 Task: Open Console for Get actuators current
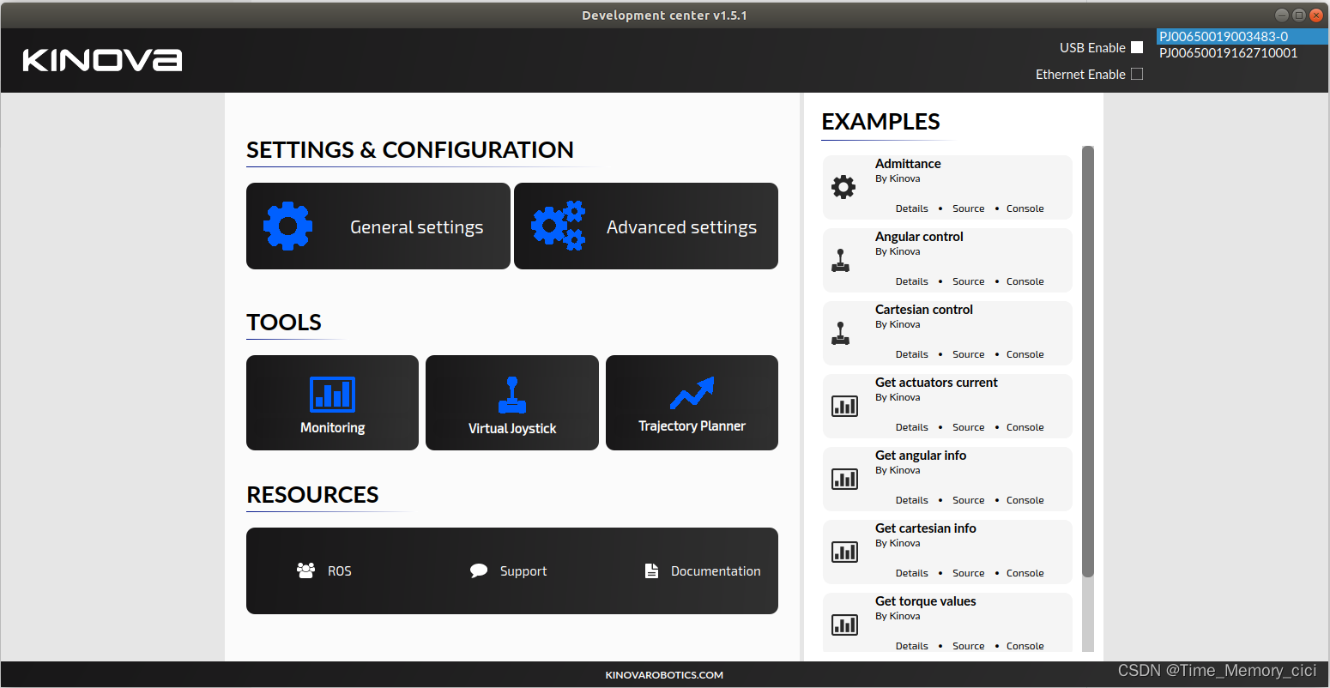[x=1025, y=427]
